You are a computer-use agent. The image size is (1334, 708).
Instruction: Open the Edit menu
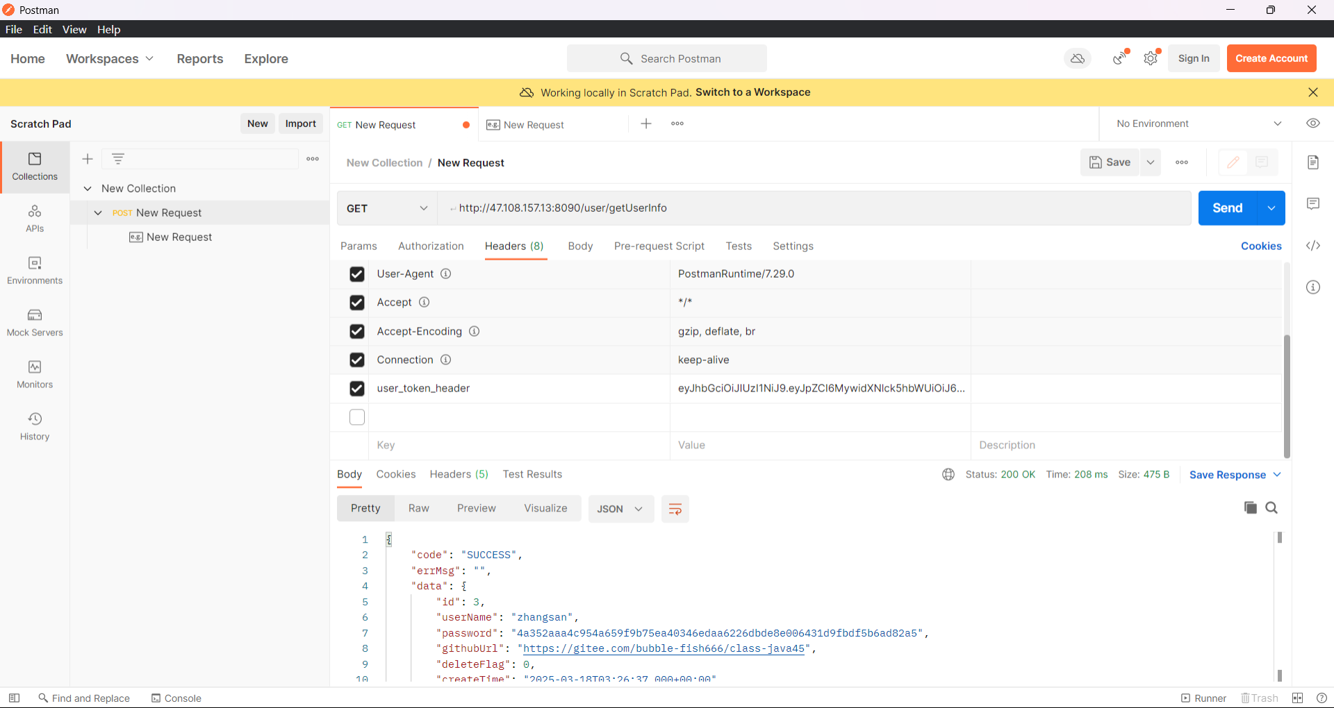coord(42,29)
